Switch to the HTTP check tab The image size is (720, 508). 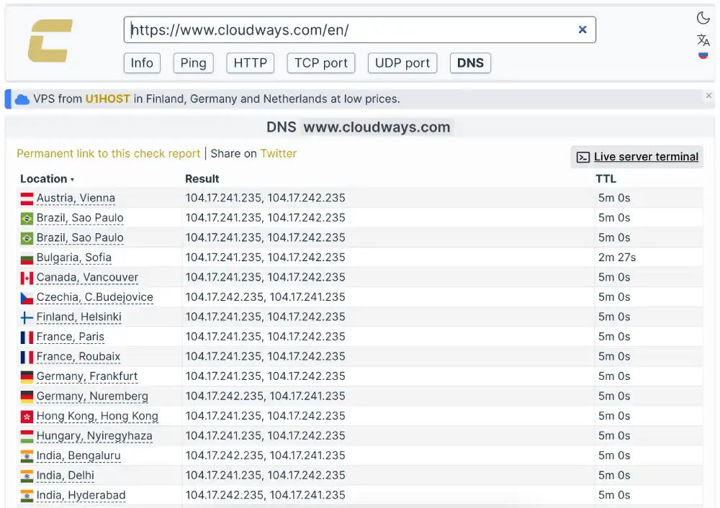pos(250,63)
